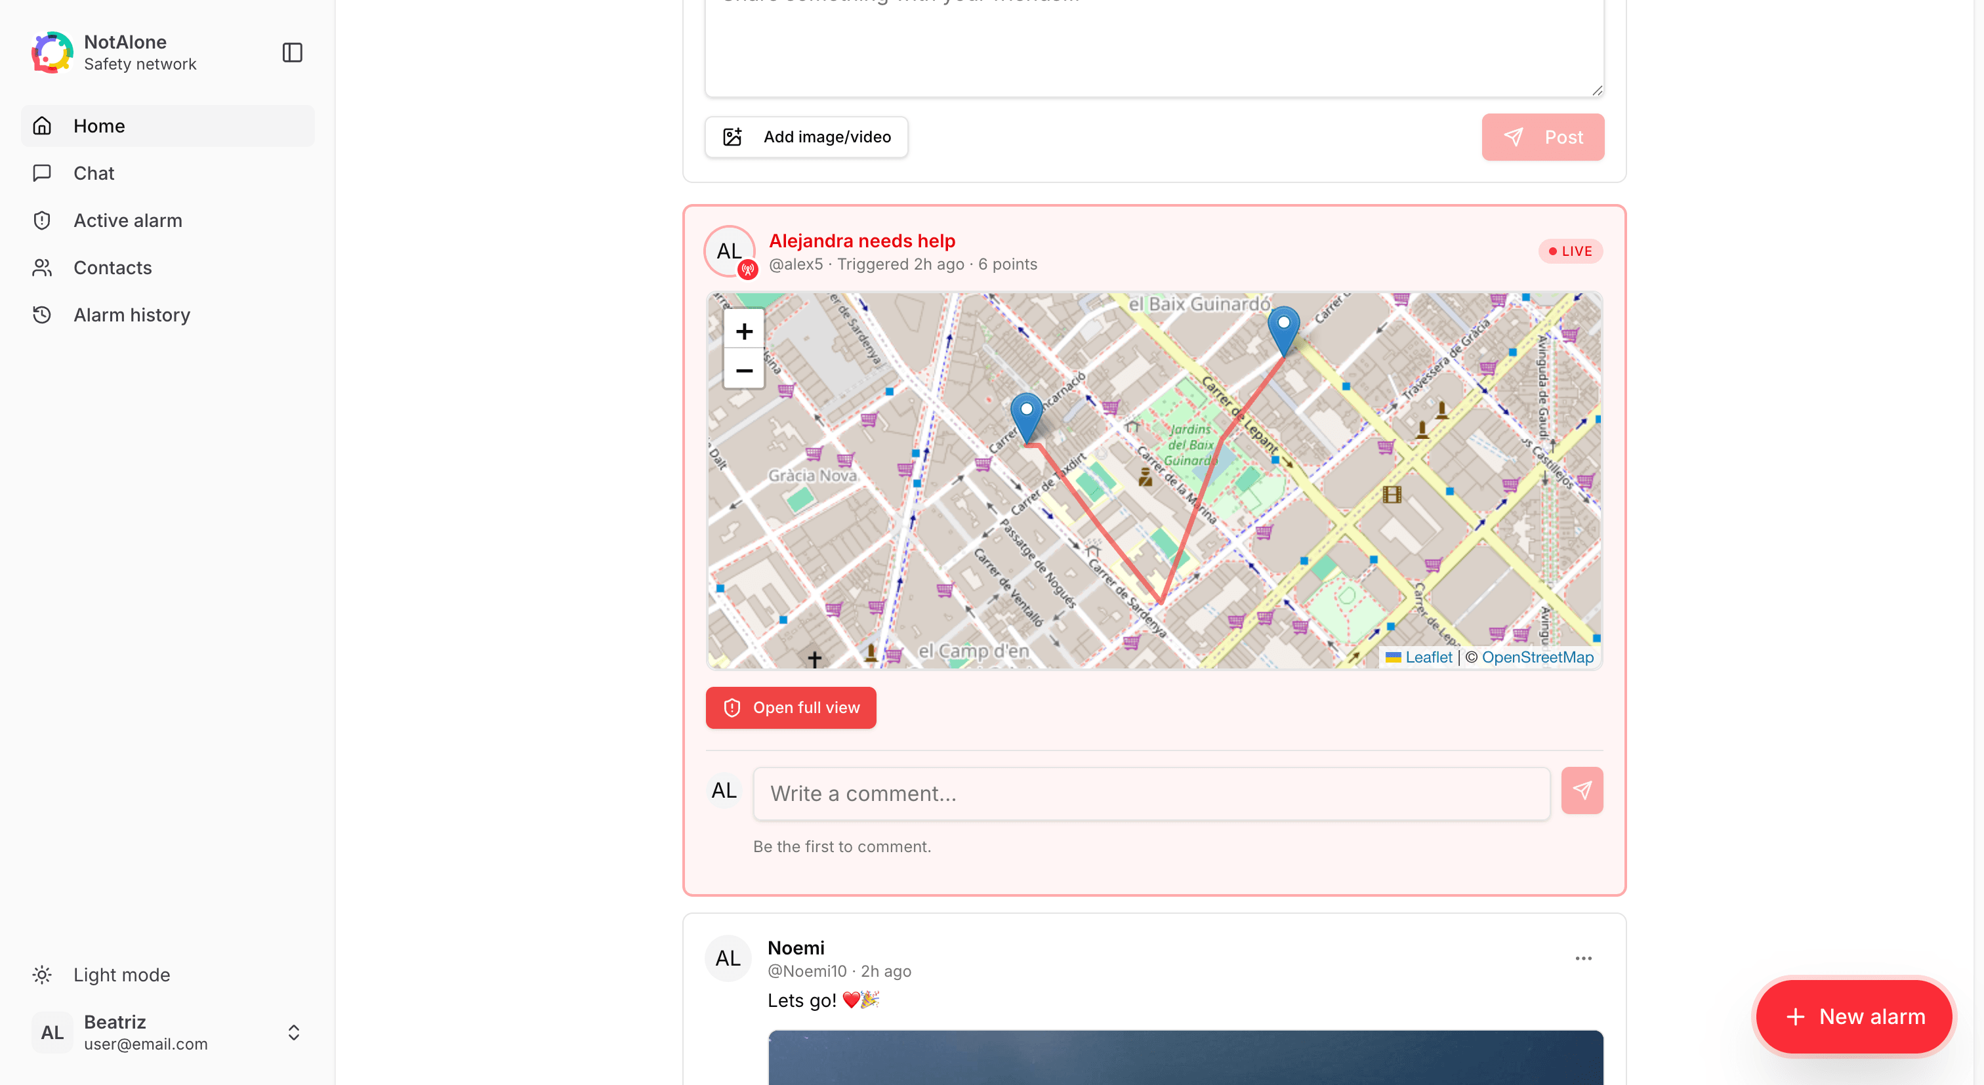Click the Noemi author name
The height and width of the screenshot is (1085, 1984).
[x=796, y=948]
